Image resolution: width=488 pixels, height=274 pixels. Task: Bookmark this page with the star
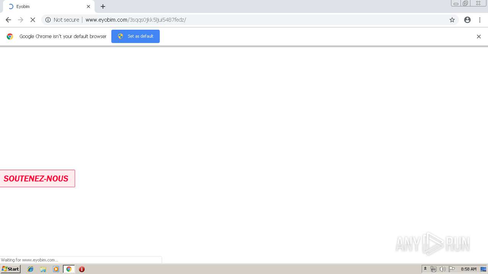point(452,20)
